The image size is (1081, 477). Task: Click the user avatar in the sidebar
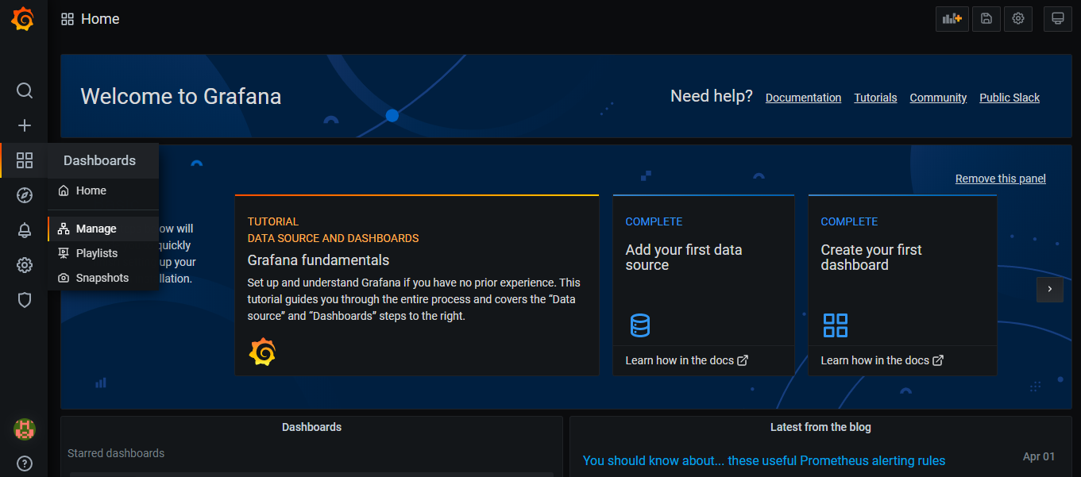pos(25,429)
